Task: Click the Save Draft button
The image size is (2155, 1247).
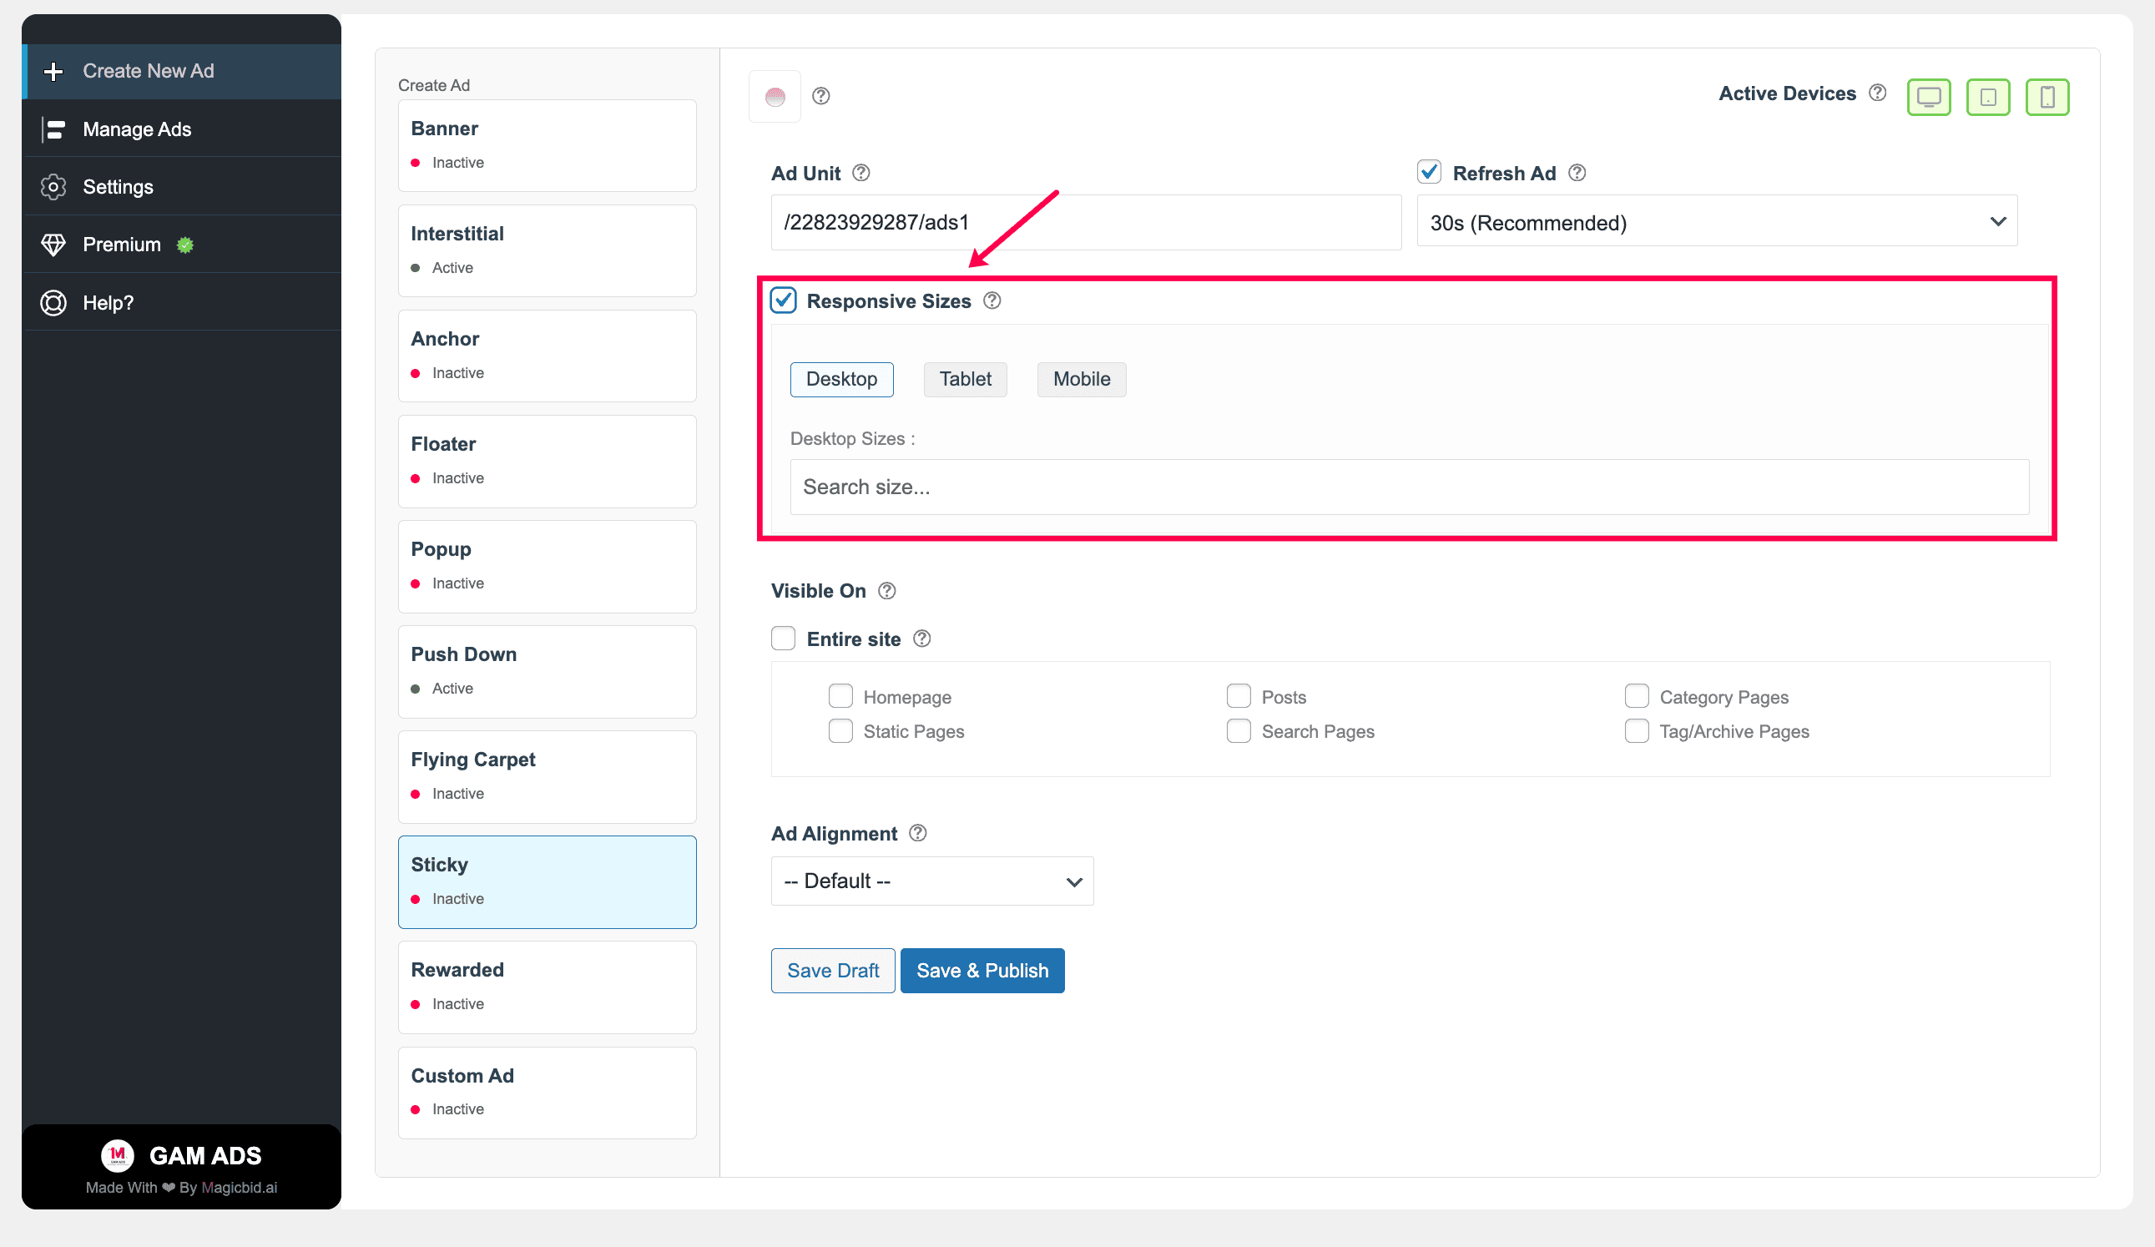Action: (833, 971)
